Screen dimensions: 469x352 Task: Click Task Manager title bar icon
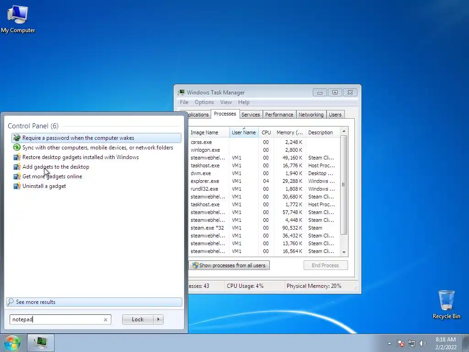181,93
